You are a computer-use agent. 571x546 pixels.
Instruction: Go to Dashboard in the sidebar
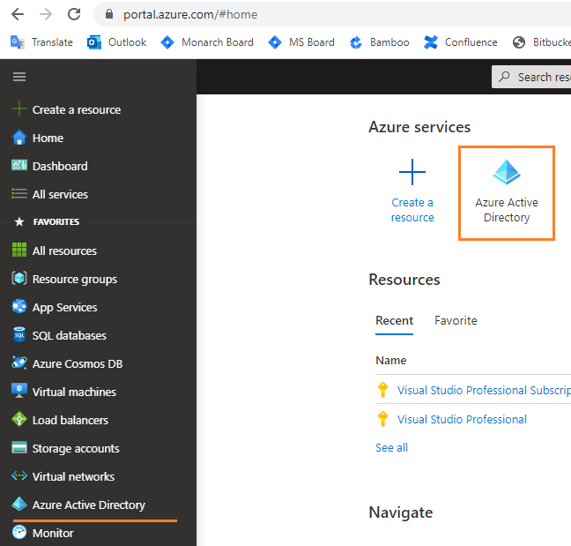pyautogui.click(x=60, y=166)
